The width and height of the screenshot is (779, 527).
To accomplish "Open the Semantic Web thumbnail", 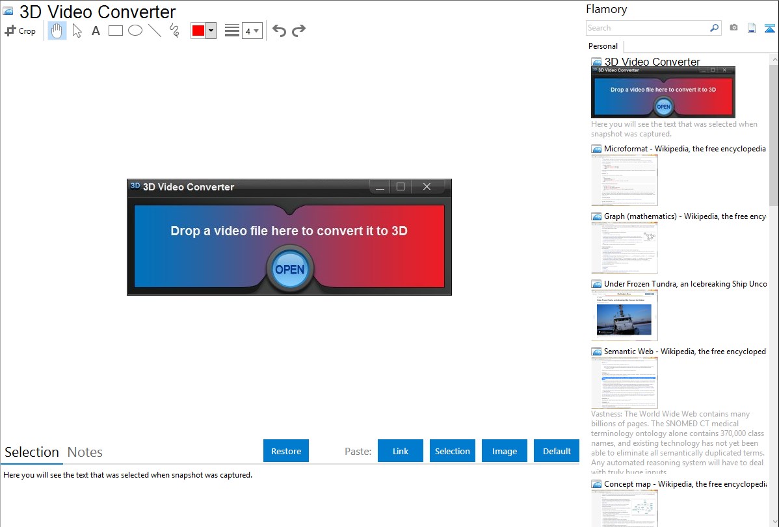I will pyautogui.click(x=624, y=383).
